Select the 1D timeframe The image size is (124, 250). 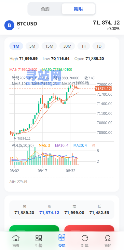coord(99,46)
